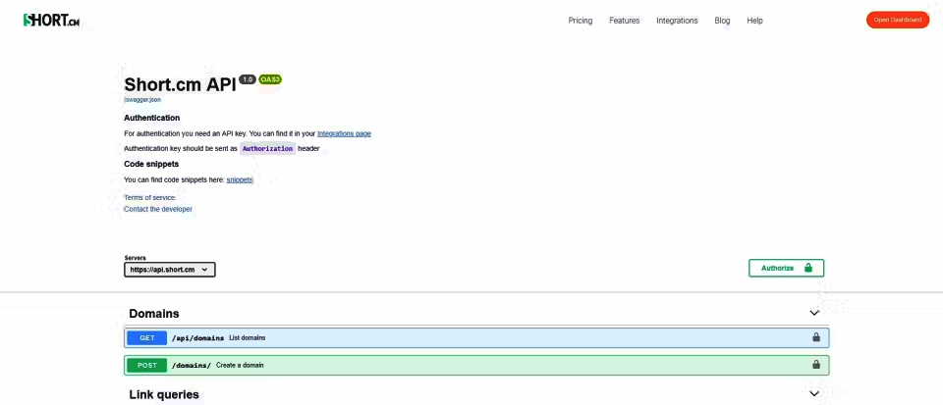The width and height of the screenshot is (943, 405).
Task: Click the blue GET method badge
Action: coord(147,337)
